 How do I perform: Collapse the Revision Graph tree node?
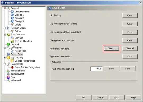pos(5,28)
